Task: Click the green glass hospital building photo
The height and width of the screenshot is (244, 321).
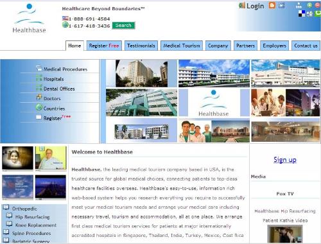Action: pos(141,103)
